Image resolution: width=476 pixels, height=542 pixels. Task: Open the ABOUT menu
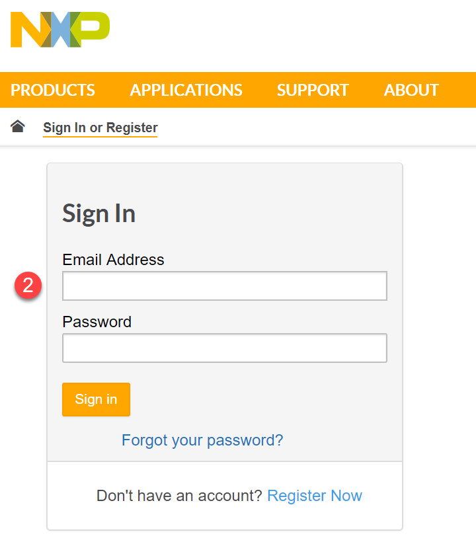tap(411, 90)
